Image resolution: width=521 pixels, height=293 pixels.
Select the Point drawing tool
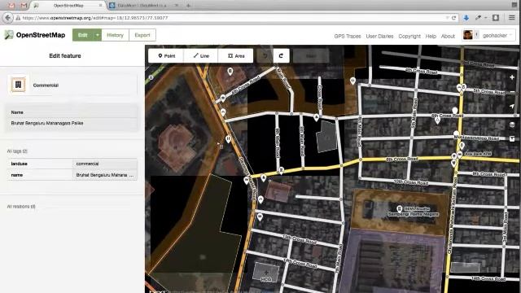(166, 56)
